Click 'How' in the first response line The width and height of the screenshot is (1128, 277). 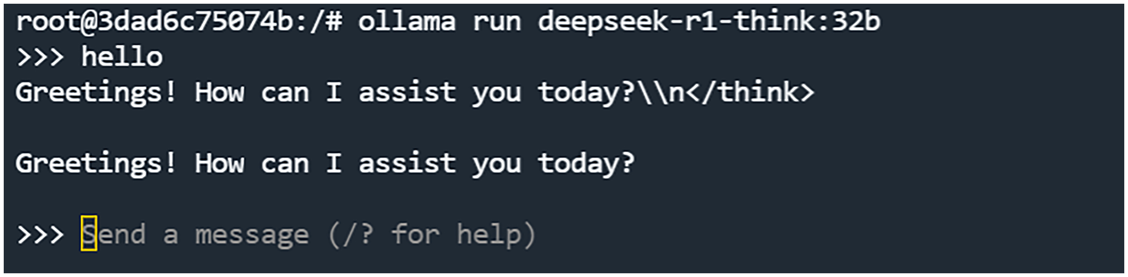219,92
